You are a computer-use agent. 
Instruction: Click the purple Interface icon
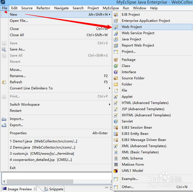[116, 72]
